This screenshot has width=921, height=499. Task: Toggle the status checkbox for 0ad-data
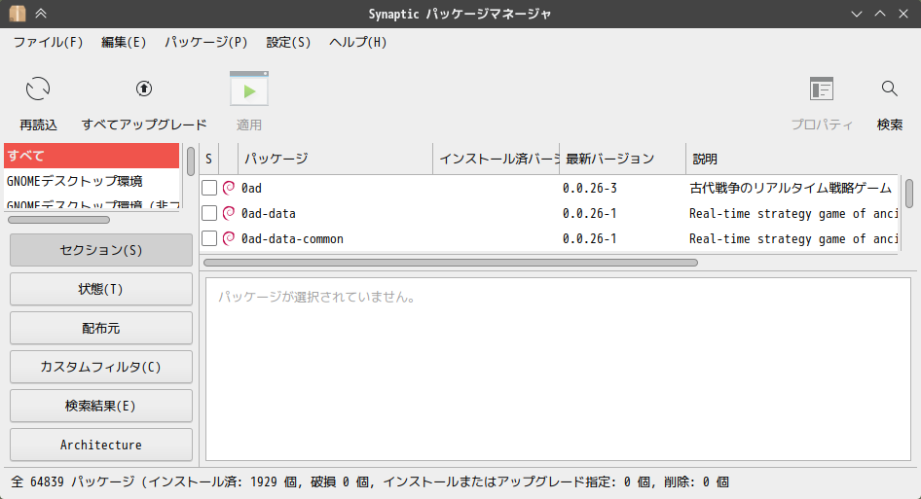click(209, 213)
